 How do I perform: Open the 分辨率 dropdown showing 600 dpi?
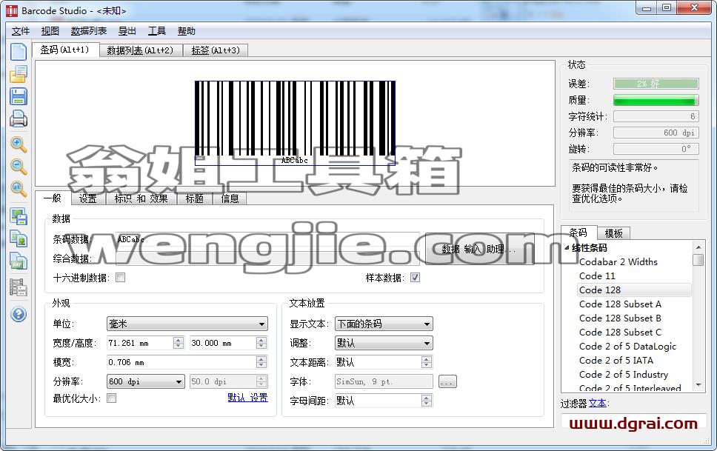[145, 381]
